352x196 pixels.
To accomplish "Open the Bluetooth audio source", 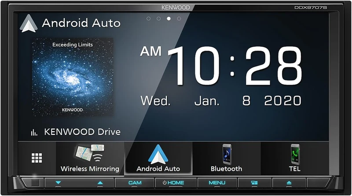I will pyautogui.click(x=226, y=158).
